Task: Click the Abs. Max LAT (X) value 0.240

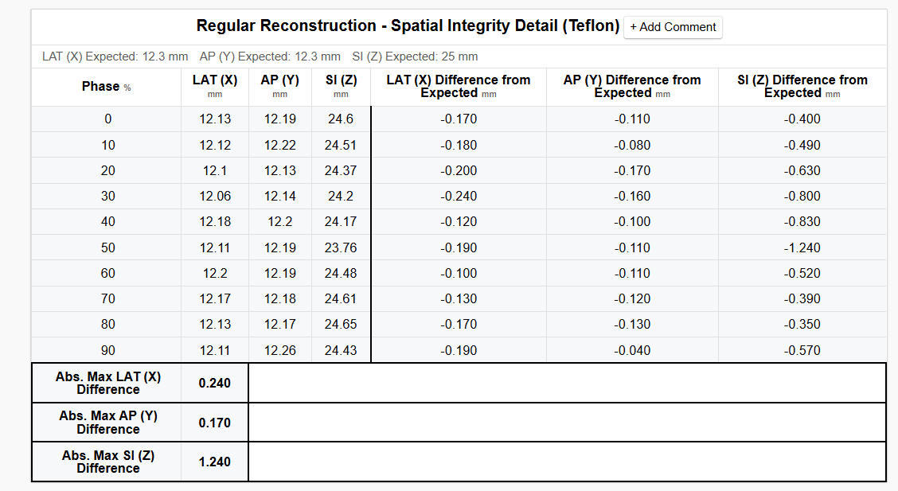Action: (215, 384)
